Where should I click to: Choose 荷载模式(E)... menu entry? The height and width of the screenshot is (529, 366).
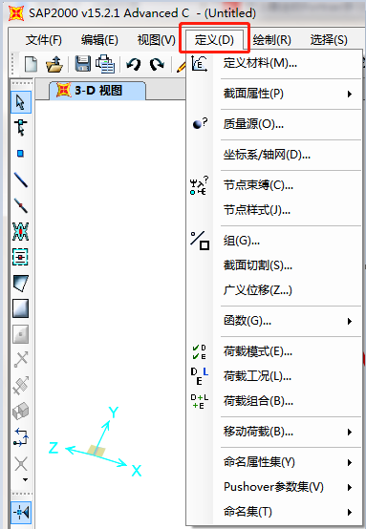tap(274, 352)
